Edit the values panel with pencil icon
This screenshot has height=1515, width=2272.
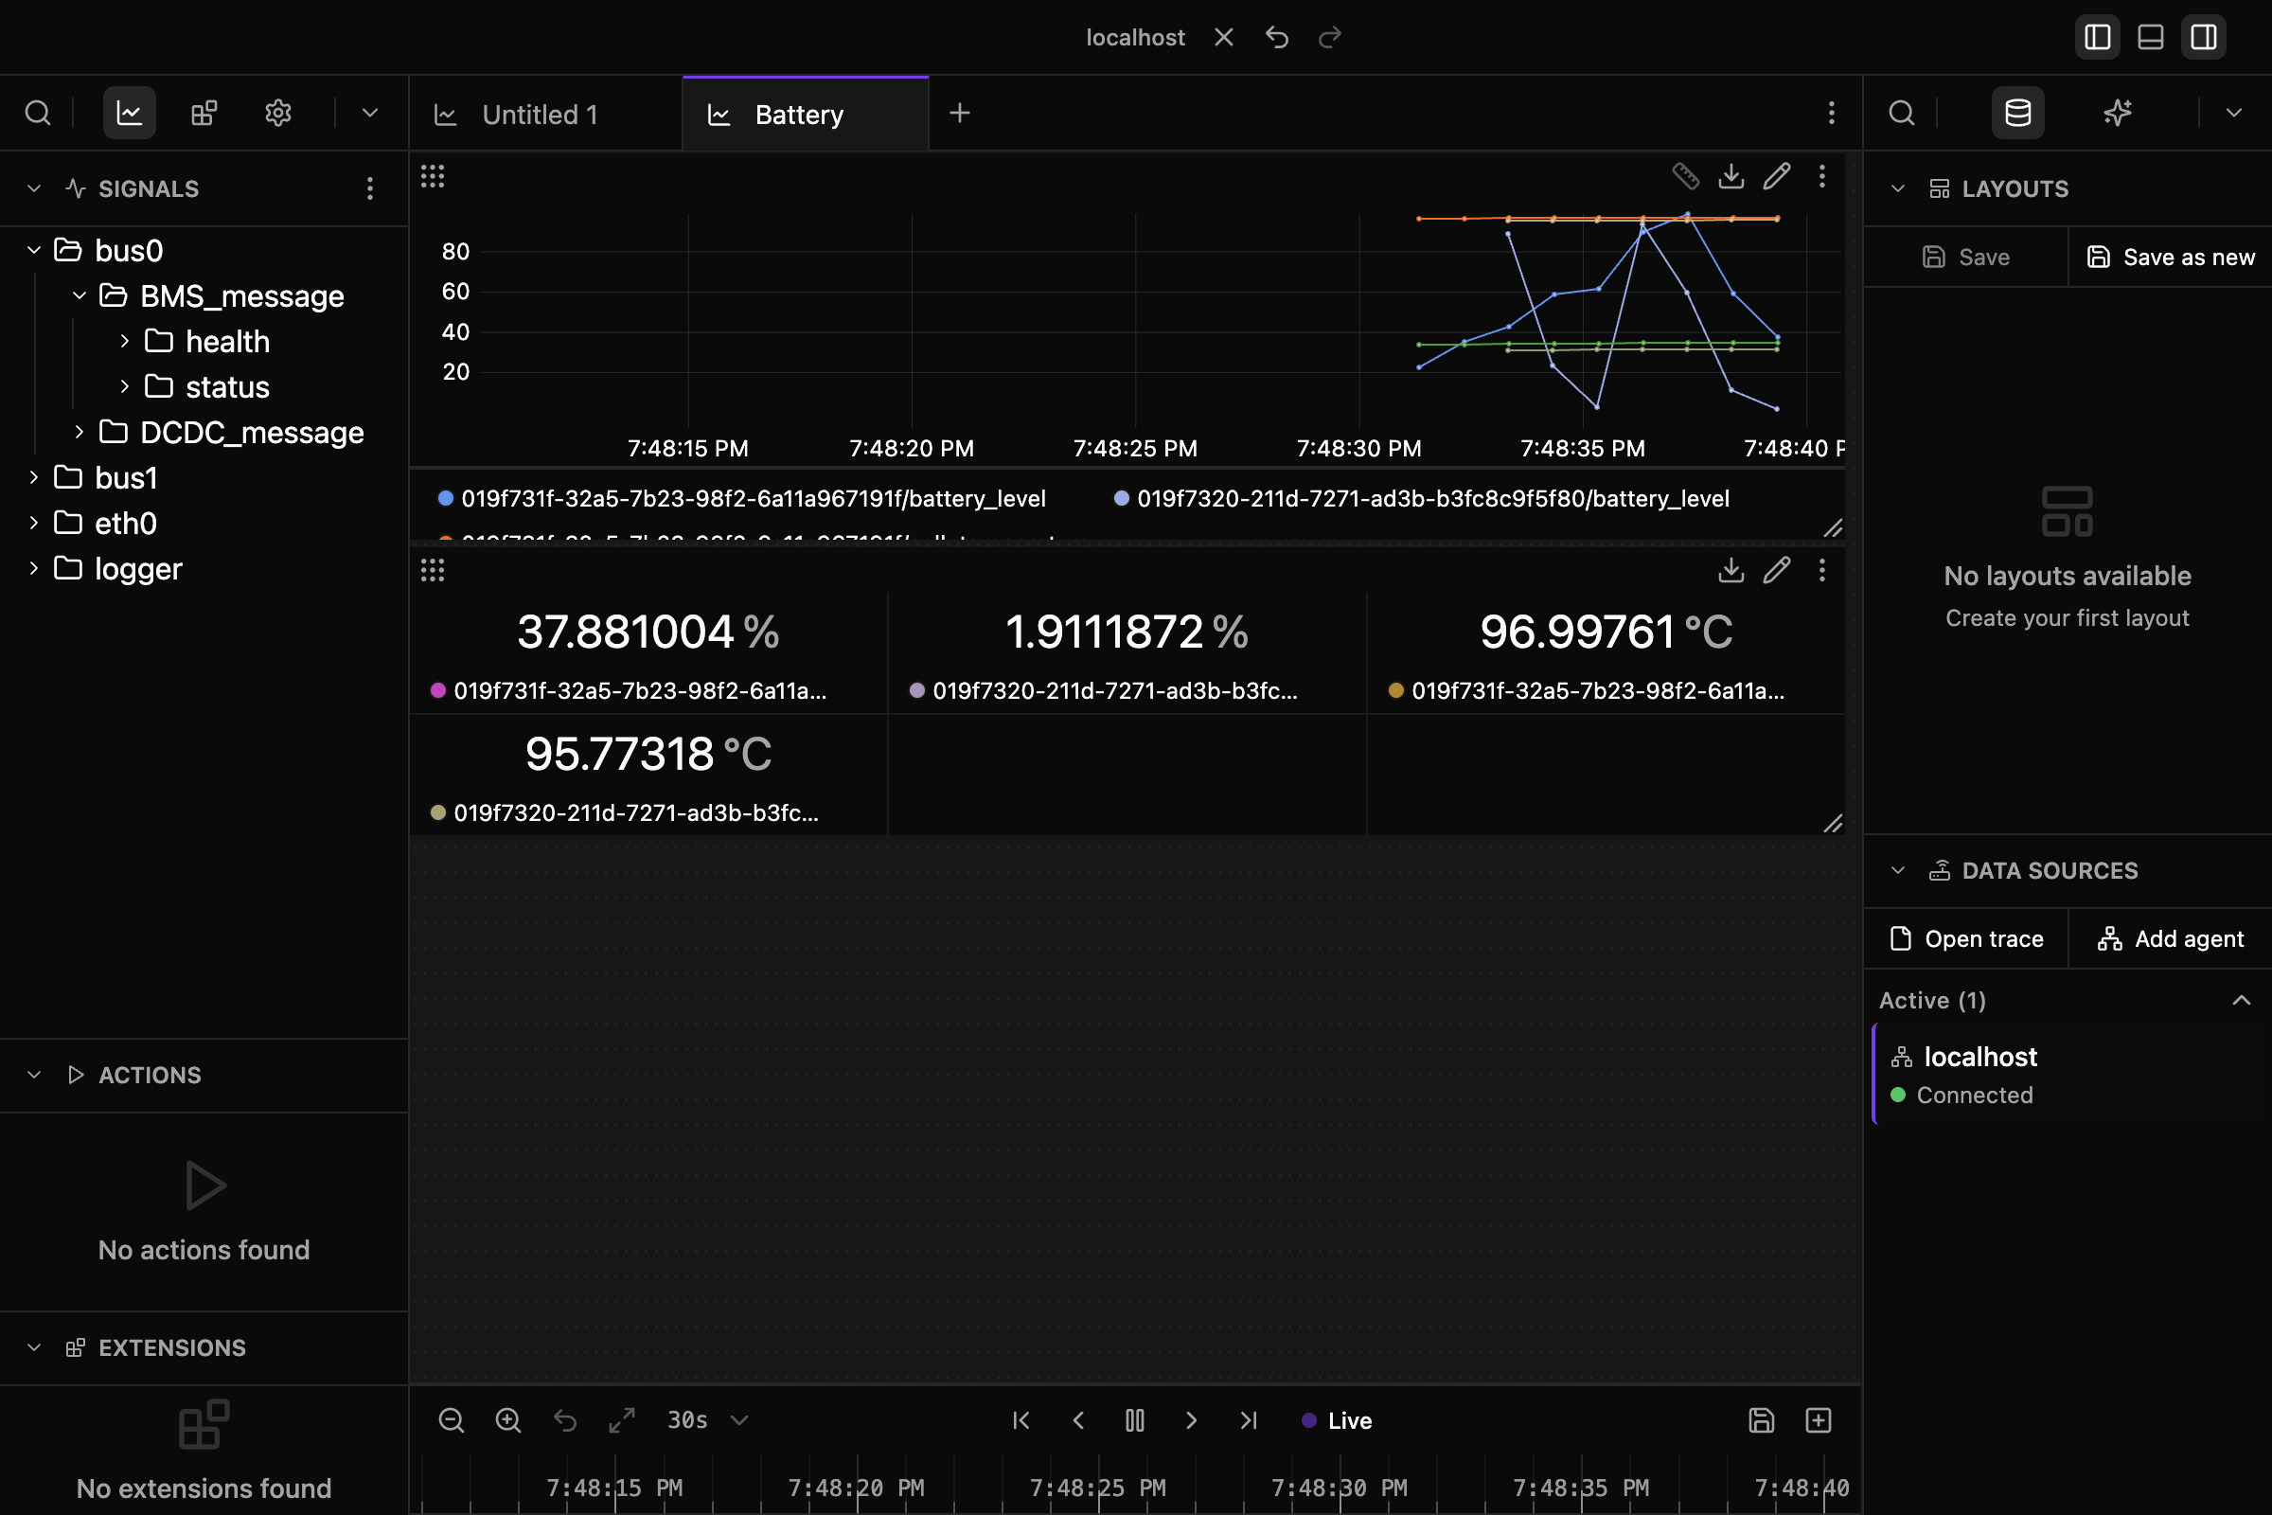(x=1777, y=570)
